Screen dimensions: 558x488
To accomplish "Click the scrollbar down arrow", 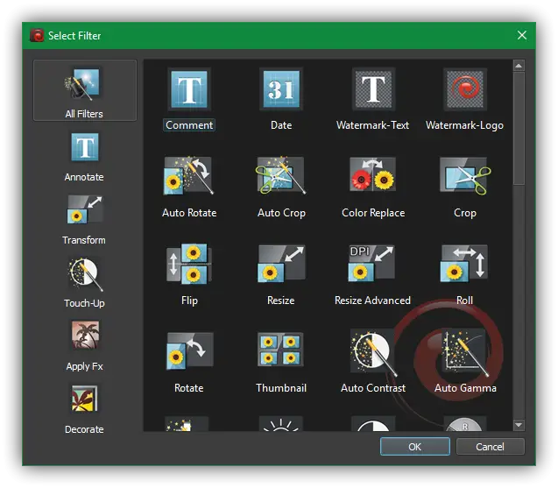I will pos(519,425).
